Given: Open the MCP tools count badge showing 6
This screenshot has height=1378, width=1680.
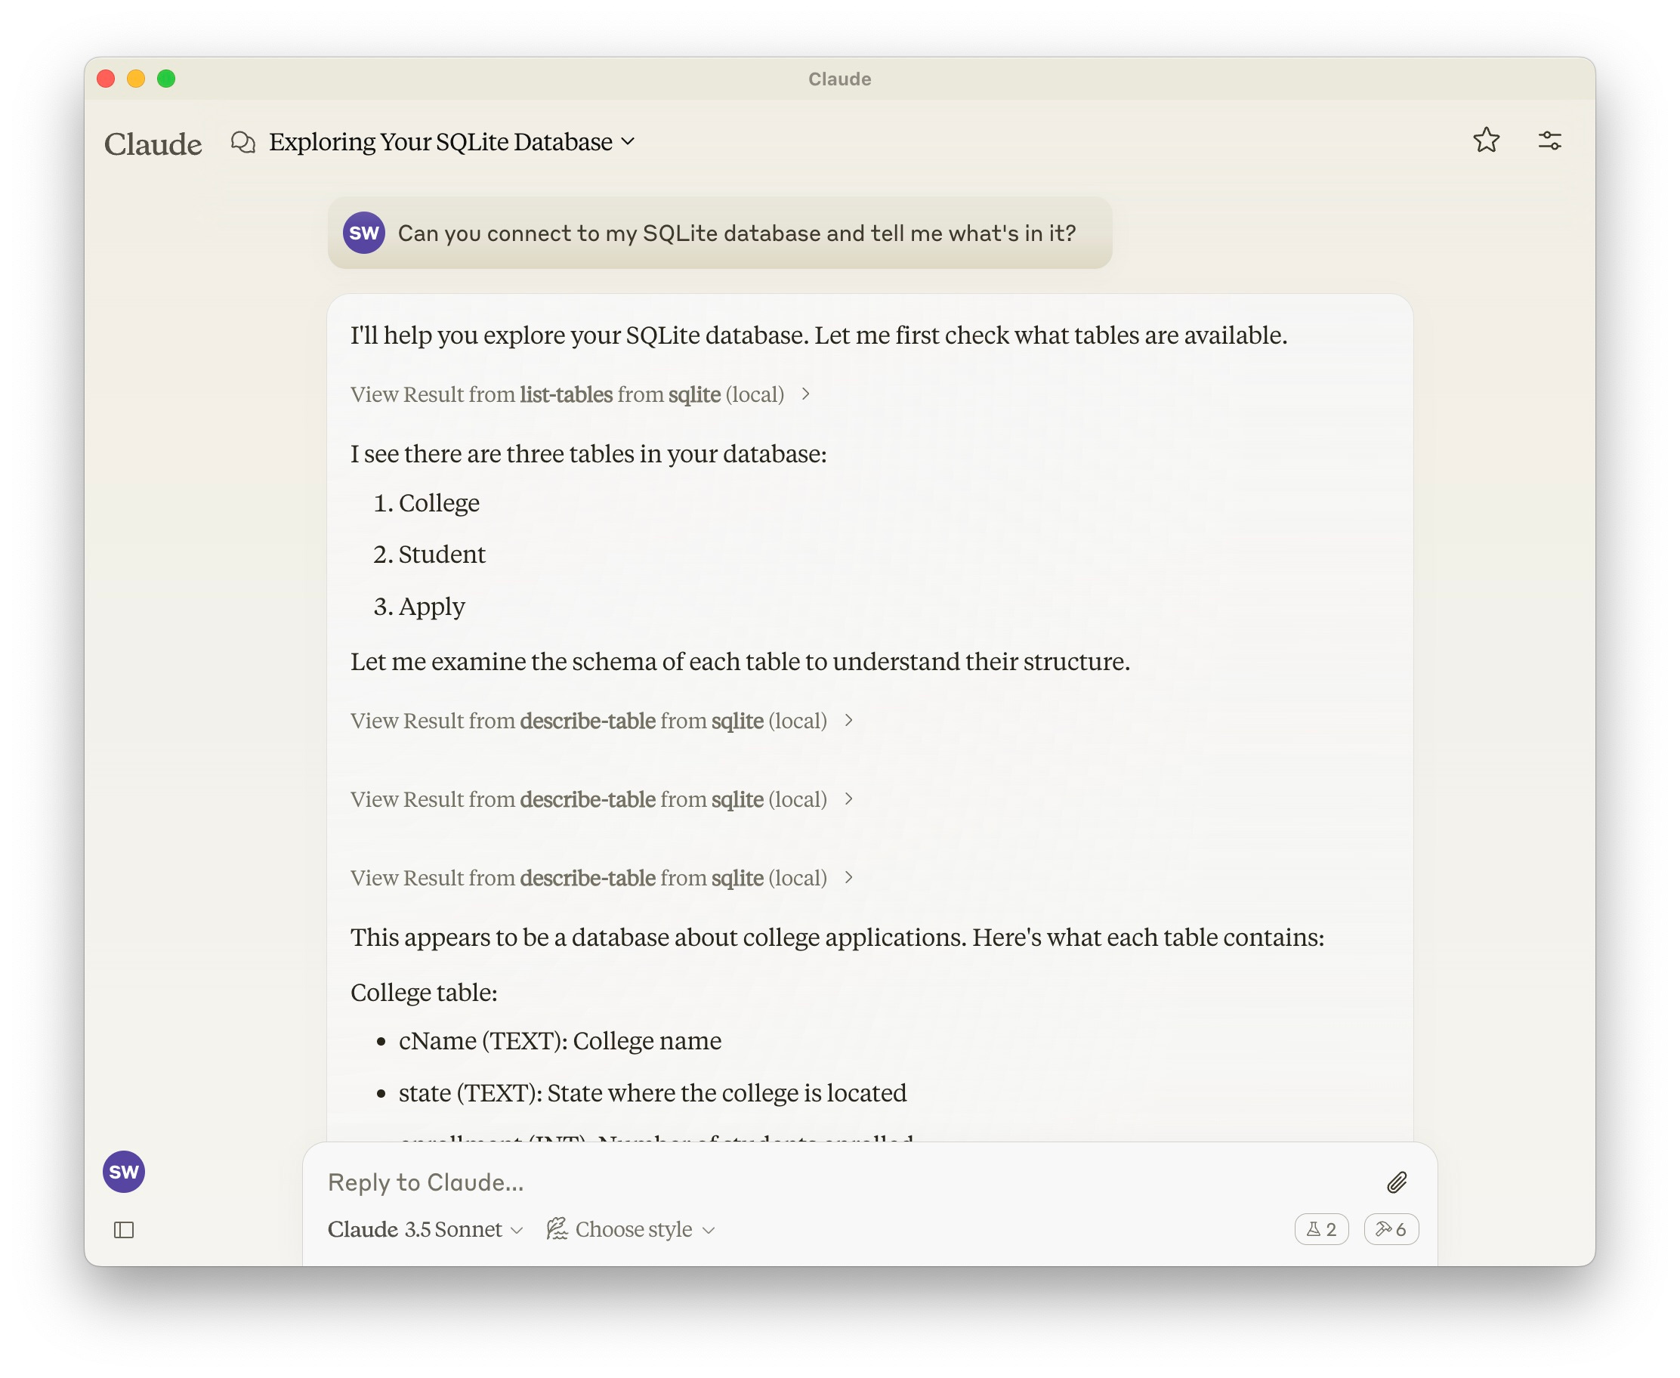Looking at the screenshot, I should coord(1391,1230).
